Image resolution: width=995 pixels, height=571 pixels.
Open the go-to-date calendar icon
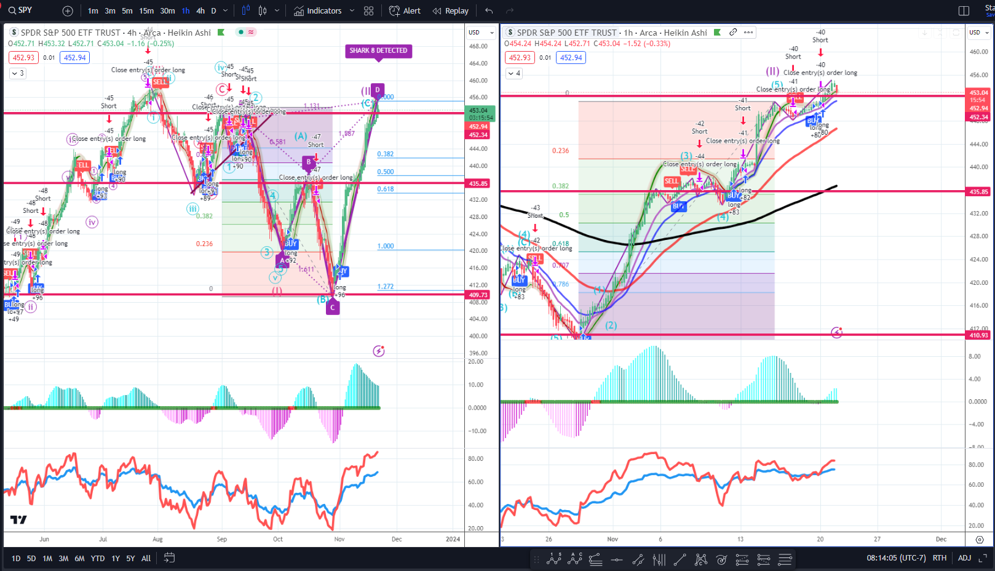(x=169, y=558)
